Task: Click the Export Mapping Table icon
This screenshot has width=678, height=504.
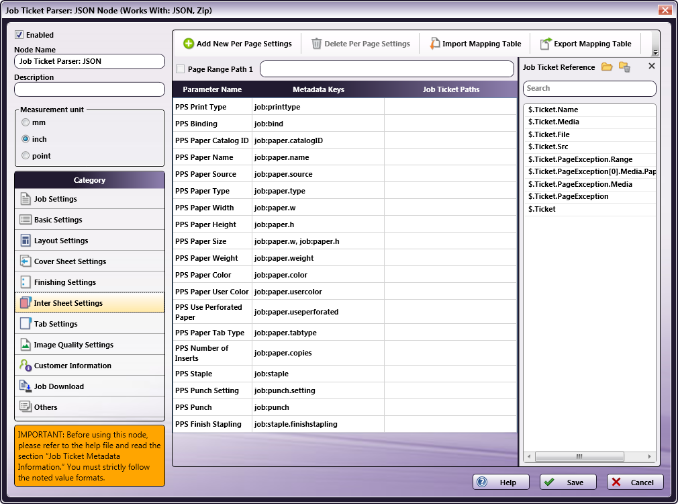Action: click(x=546, y=43)
